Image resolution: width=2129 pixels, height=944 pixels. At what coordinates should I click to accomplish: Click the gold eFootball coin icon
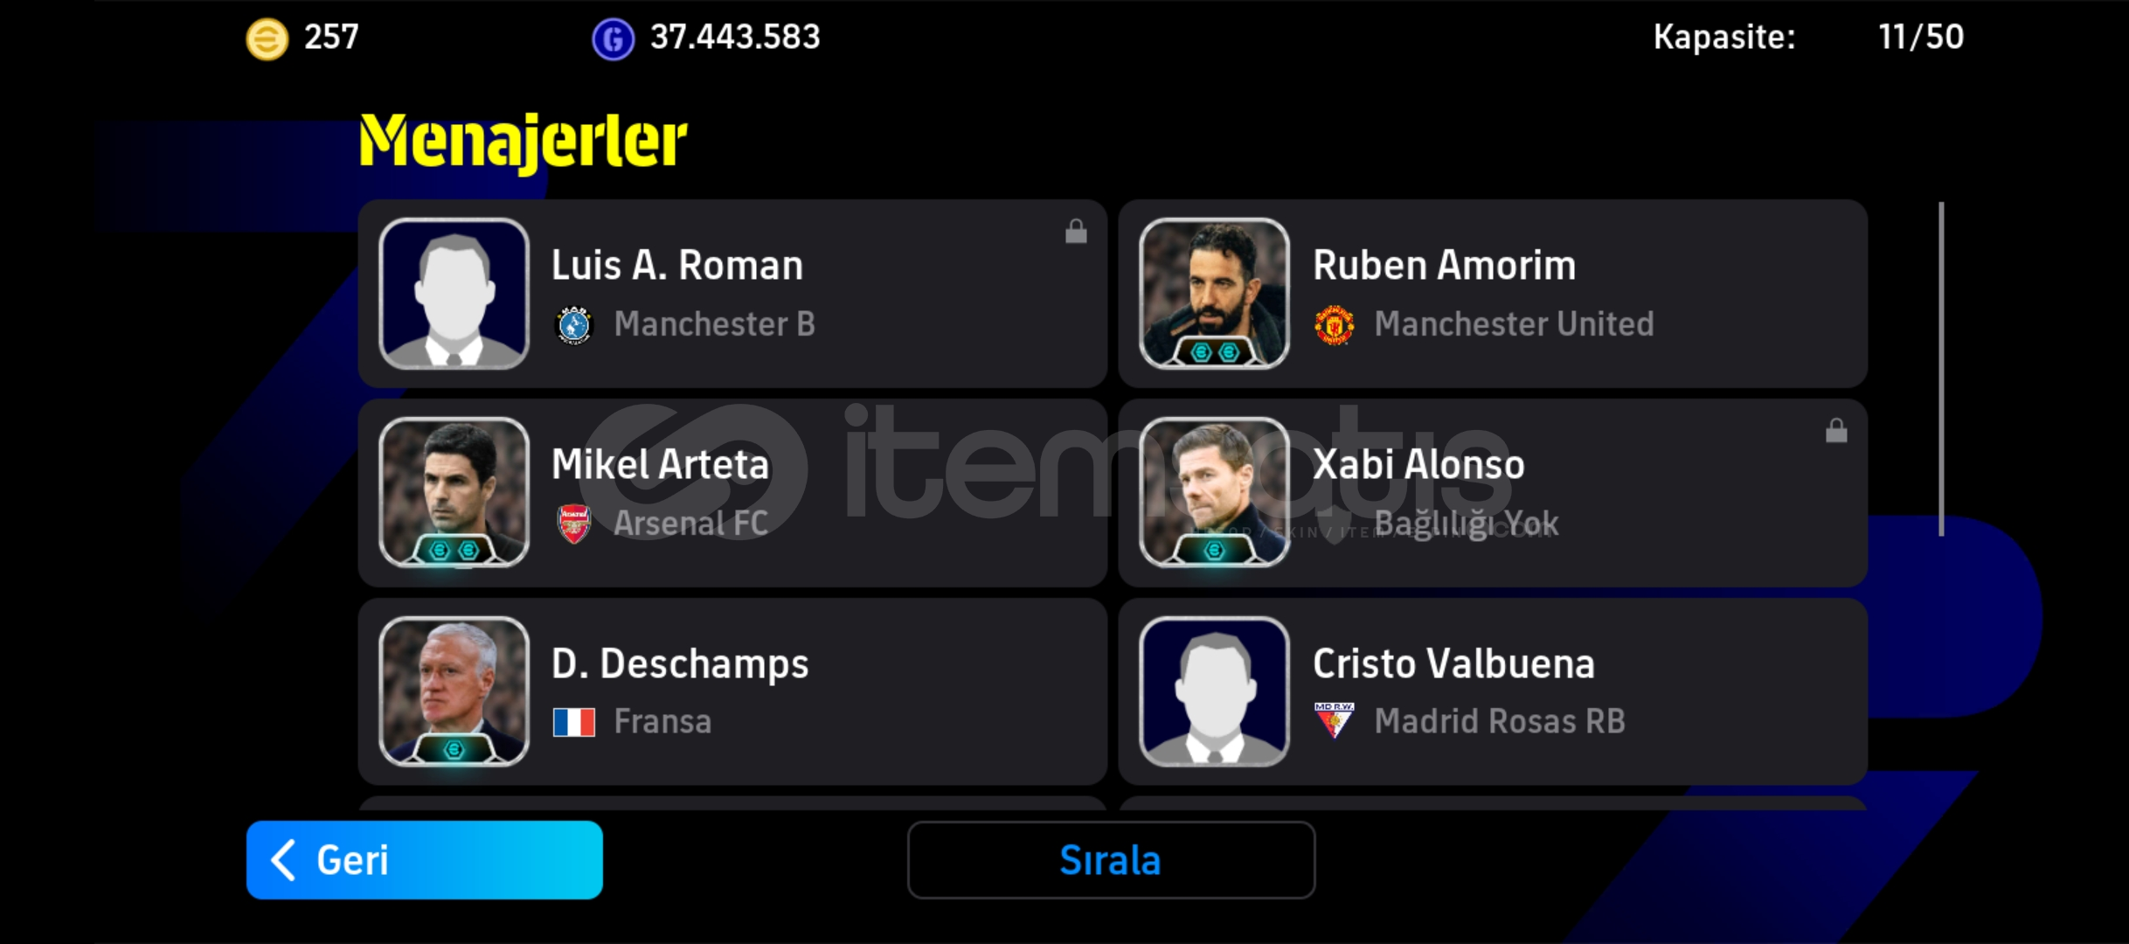point(267,39)
